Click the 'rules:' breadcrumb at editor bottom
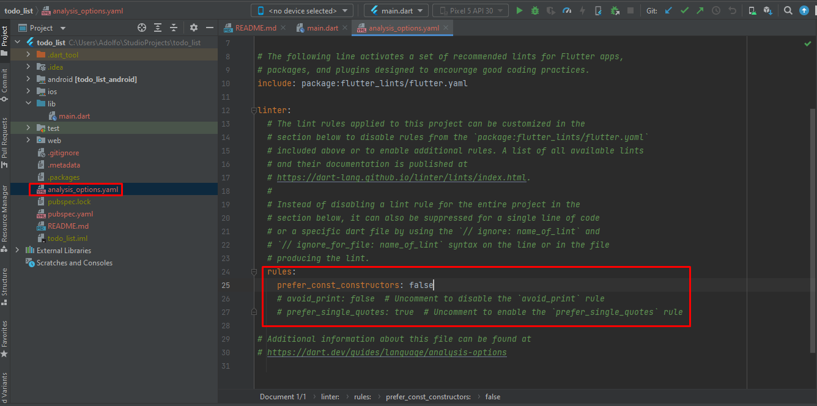 click(363, 397)
